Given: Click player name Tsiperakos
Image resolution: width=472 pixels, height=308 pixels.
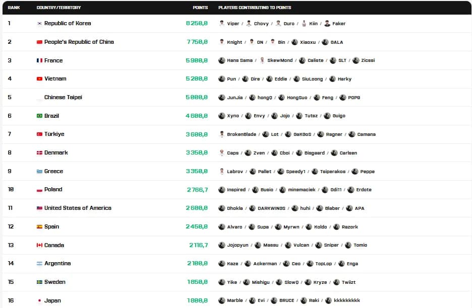Looking at the screenshot, I should coord(333,172).
